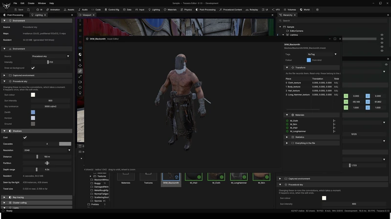Open the AI workspace in the toolbar

pos(40,10)
